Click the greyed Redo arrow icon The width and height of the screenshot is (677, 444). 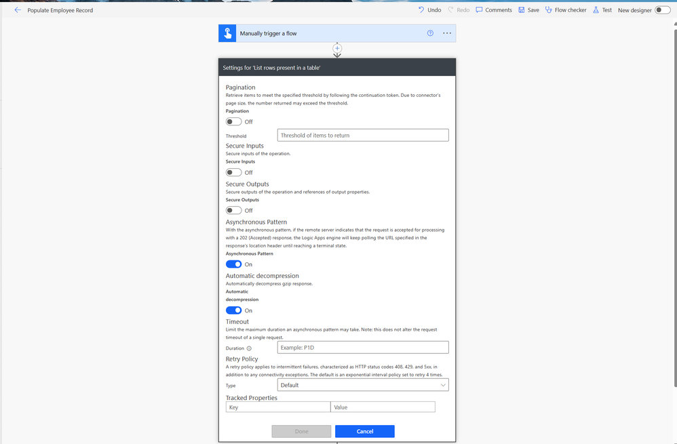pyautogui.click(x=450, y=9)
